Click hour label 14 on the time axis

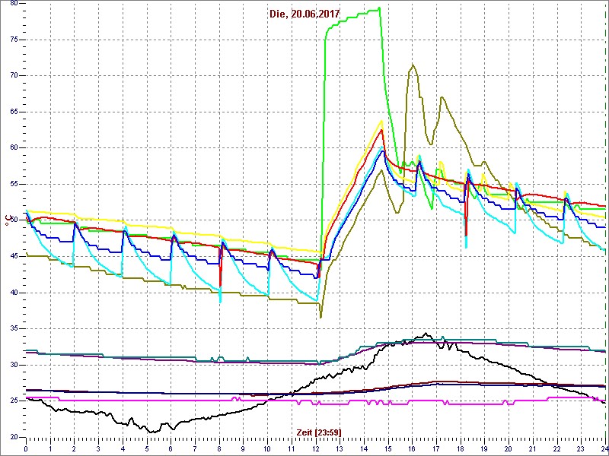coord(364,449)
